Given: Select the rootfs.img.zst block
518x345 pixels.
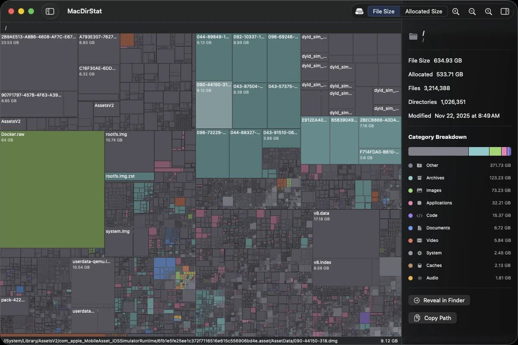Looking at the screenshot, I should tap(129, 176).
